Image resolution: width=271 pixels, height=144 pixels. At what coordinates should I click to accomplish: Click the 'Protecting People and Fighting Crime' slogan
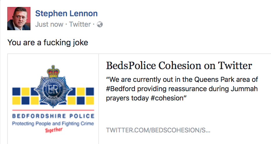point(53,124)
